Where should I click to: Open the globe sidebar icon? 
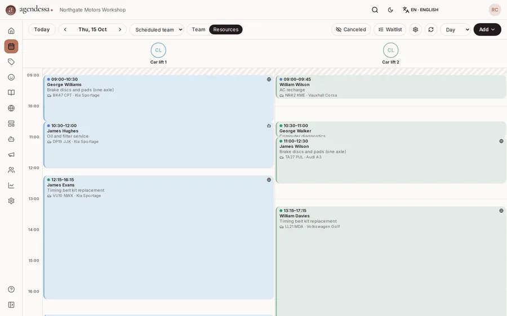click(x=11, y=108)
